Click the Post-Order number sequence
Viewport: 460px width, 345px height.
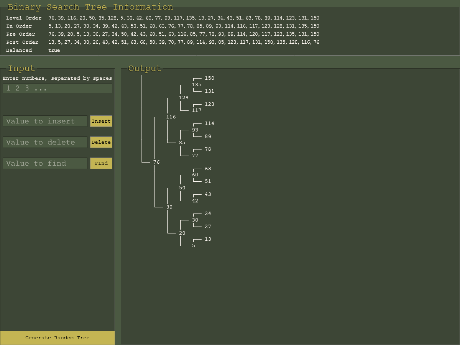184,42
